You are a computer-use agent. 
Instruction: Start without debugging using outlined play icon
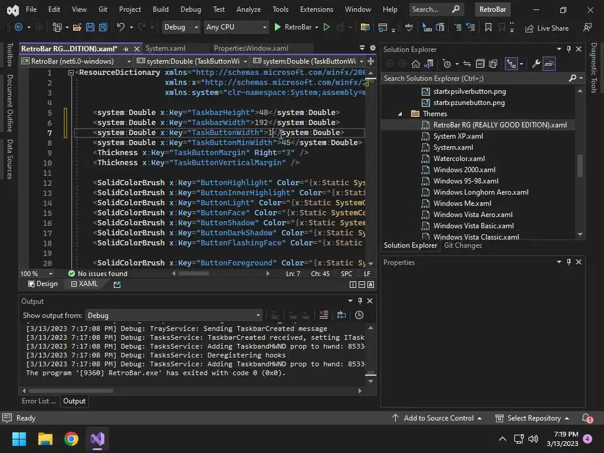(327, 27)
